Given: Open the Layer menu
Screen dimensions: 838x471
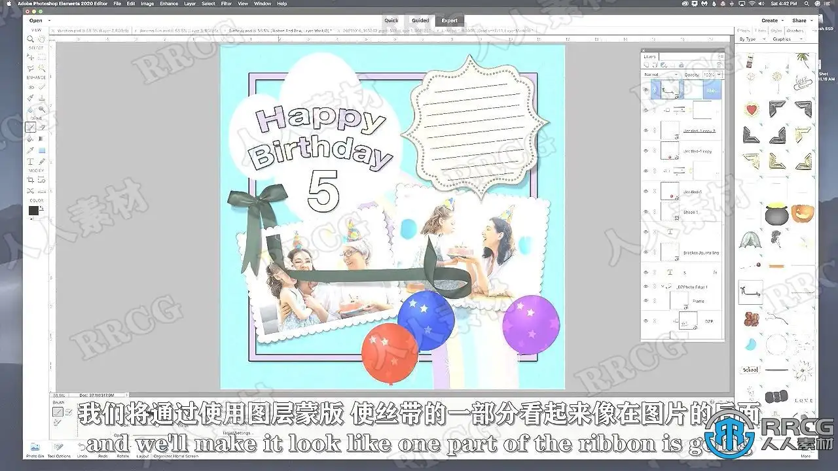Looking at the screenshot, I should click(190, 4).
